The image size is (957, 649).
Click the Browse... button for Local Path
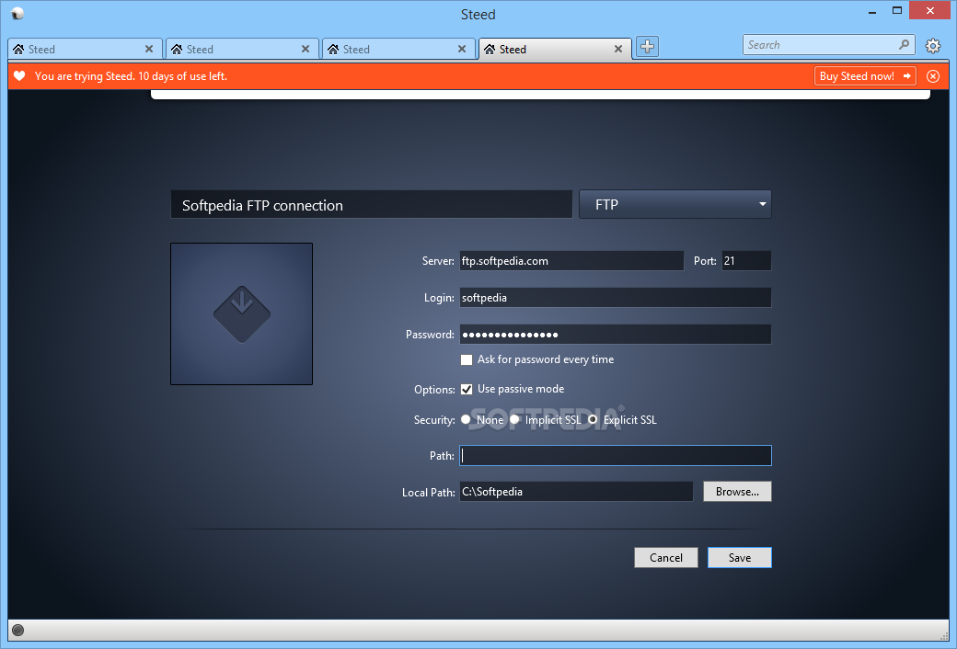click(x=737, y=492)
